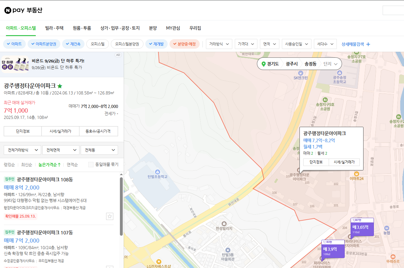404x268 pixels.
Task: Click the 높은가격순 sort arrow
Action: point(59,164)
